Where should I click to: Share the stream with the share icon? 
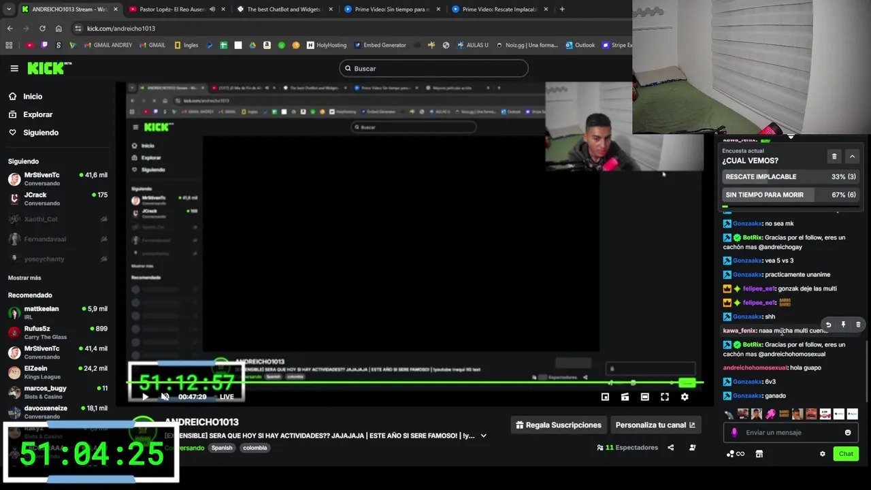[x=671, y=448]
